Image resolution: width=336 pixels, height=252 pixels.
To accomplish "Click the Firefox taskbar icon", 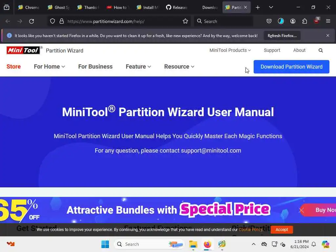I will tap(207, 244).
